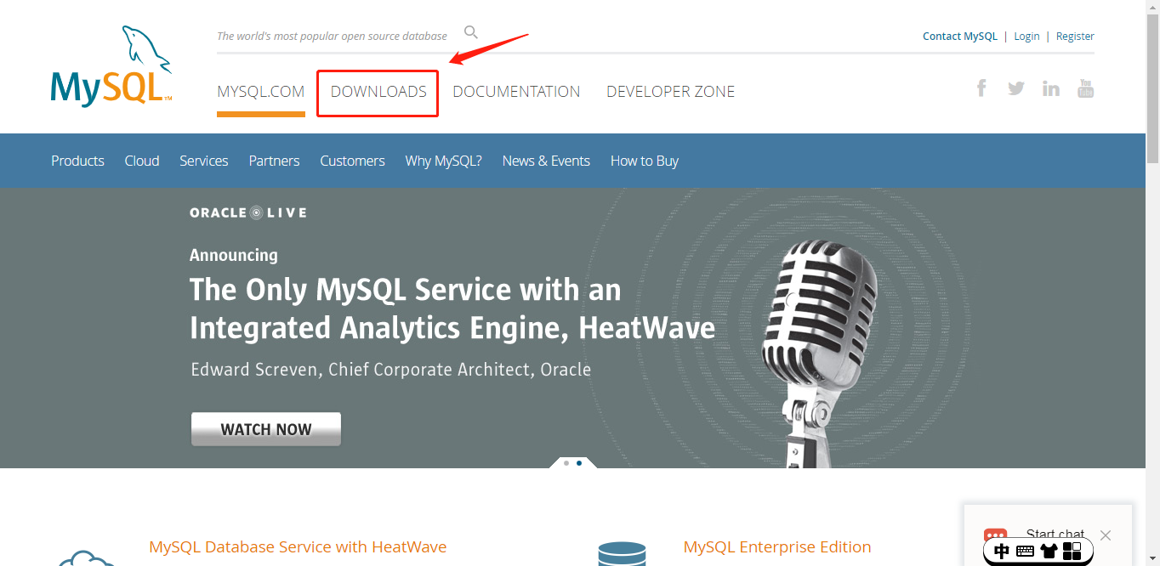Open the MYSQL.COM tab
This screenshot has width=1160, height=566.
point(261,92)
